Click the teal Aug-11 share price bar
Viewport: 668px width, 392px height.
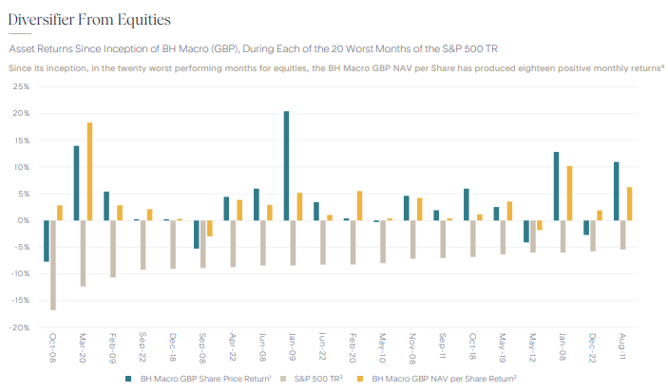tap(616, 191)
